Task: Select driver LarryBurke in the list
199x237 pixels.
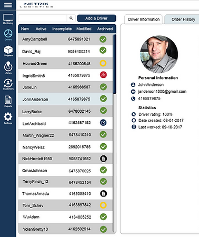Action: point(65,111)
